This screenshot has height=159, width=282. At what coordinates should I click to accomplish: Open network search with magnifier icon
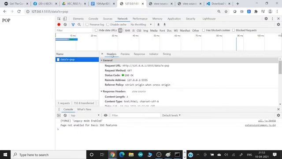(x=79, y=25)
